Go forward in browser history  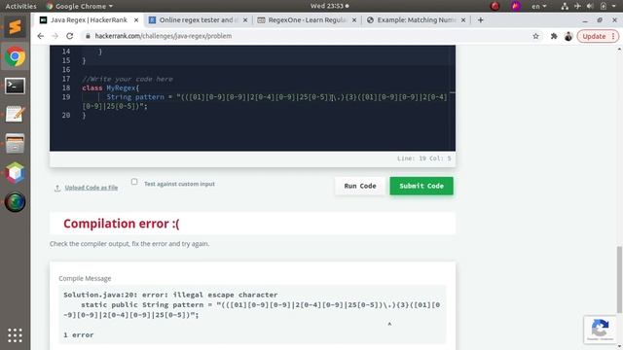55,36
